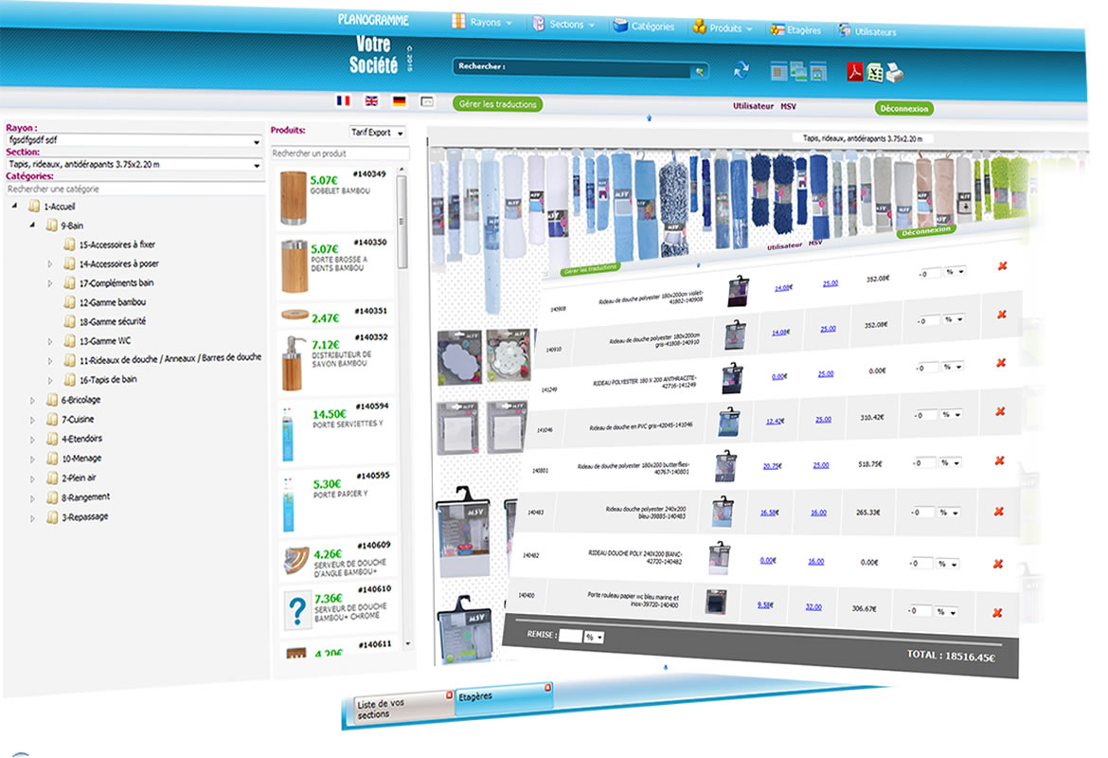The height and width of the screenshot is (758, 1108).
Task: Delete product row 140400 with red X
Action: [x=997, y=612]
